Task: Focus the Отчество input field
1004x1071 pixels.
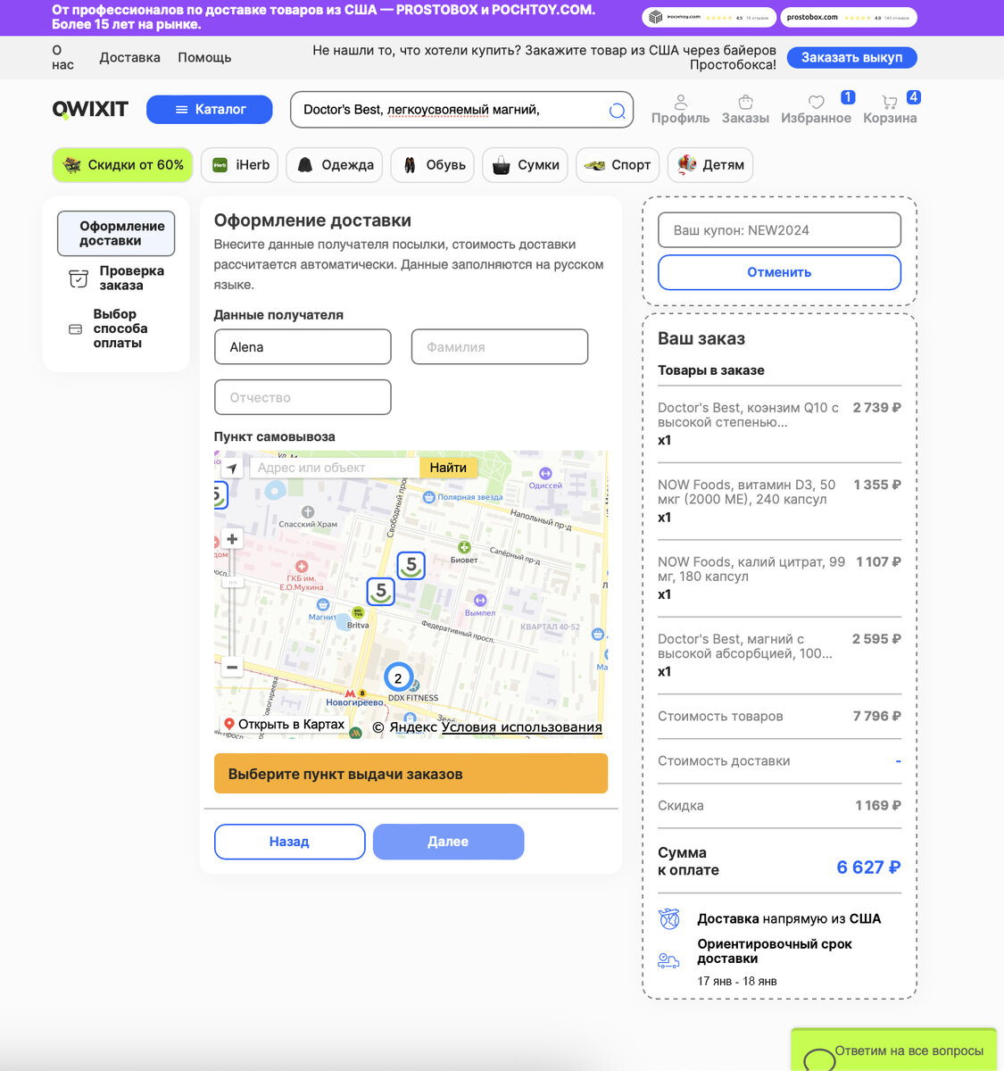Action: (x=303, y=397)
